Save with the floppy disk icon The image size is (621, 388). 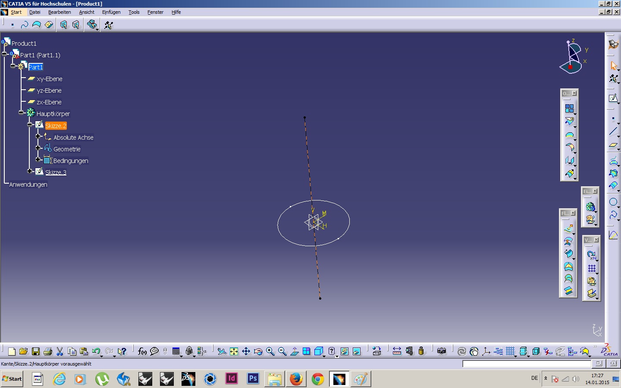36,351
